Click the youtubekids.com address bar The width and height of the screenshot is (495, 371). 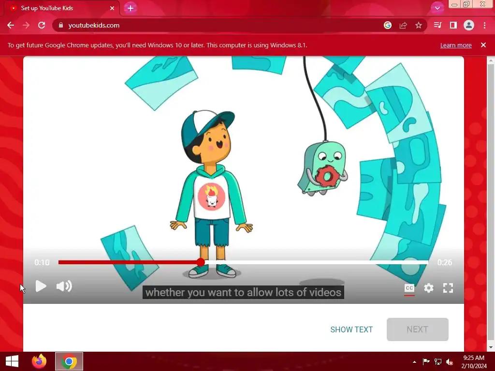[218, 25]
